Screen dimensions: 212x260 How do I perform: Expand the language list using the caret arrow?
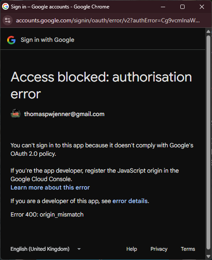coord(79,249)
